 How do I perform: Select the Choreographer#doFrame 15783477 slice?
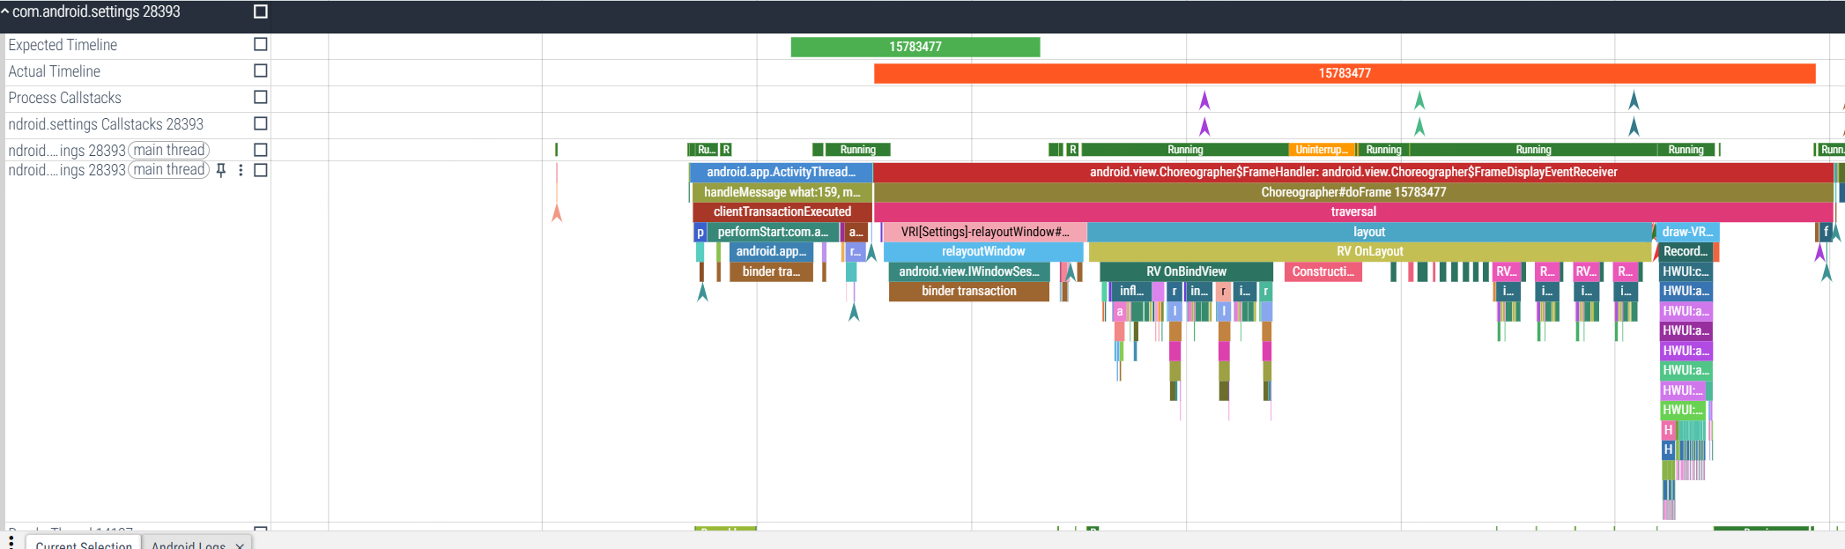1353,192
